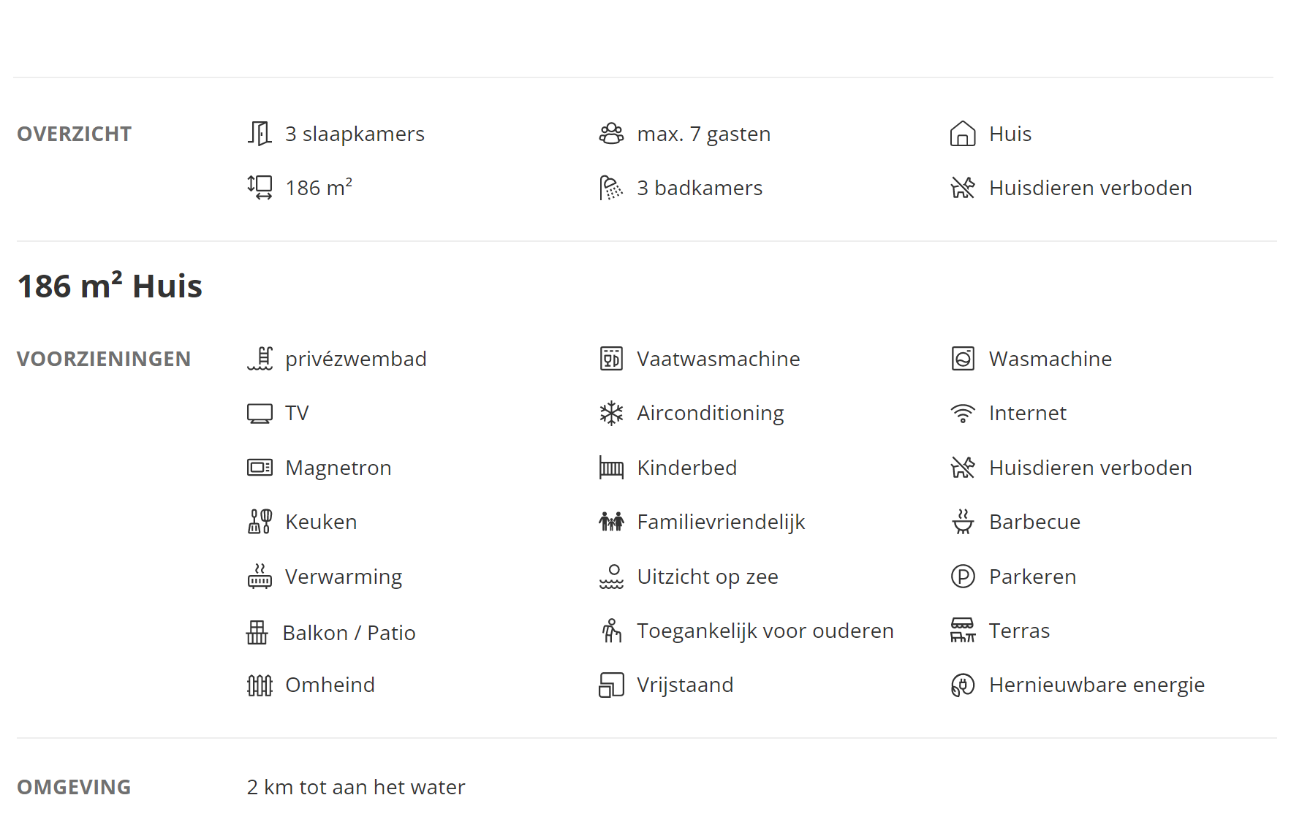
Task: Click the Vaatwasmachine dishwasher icon
Action: [x=611, y=359]
